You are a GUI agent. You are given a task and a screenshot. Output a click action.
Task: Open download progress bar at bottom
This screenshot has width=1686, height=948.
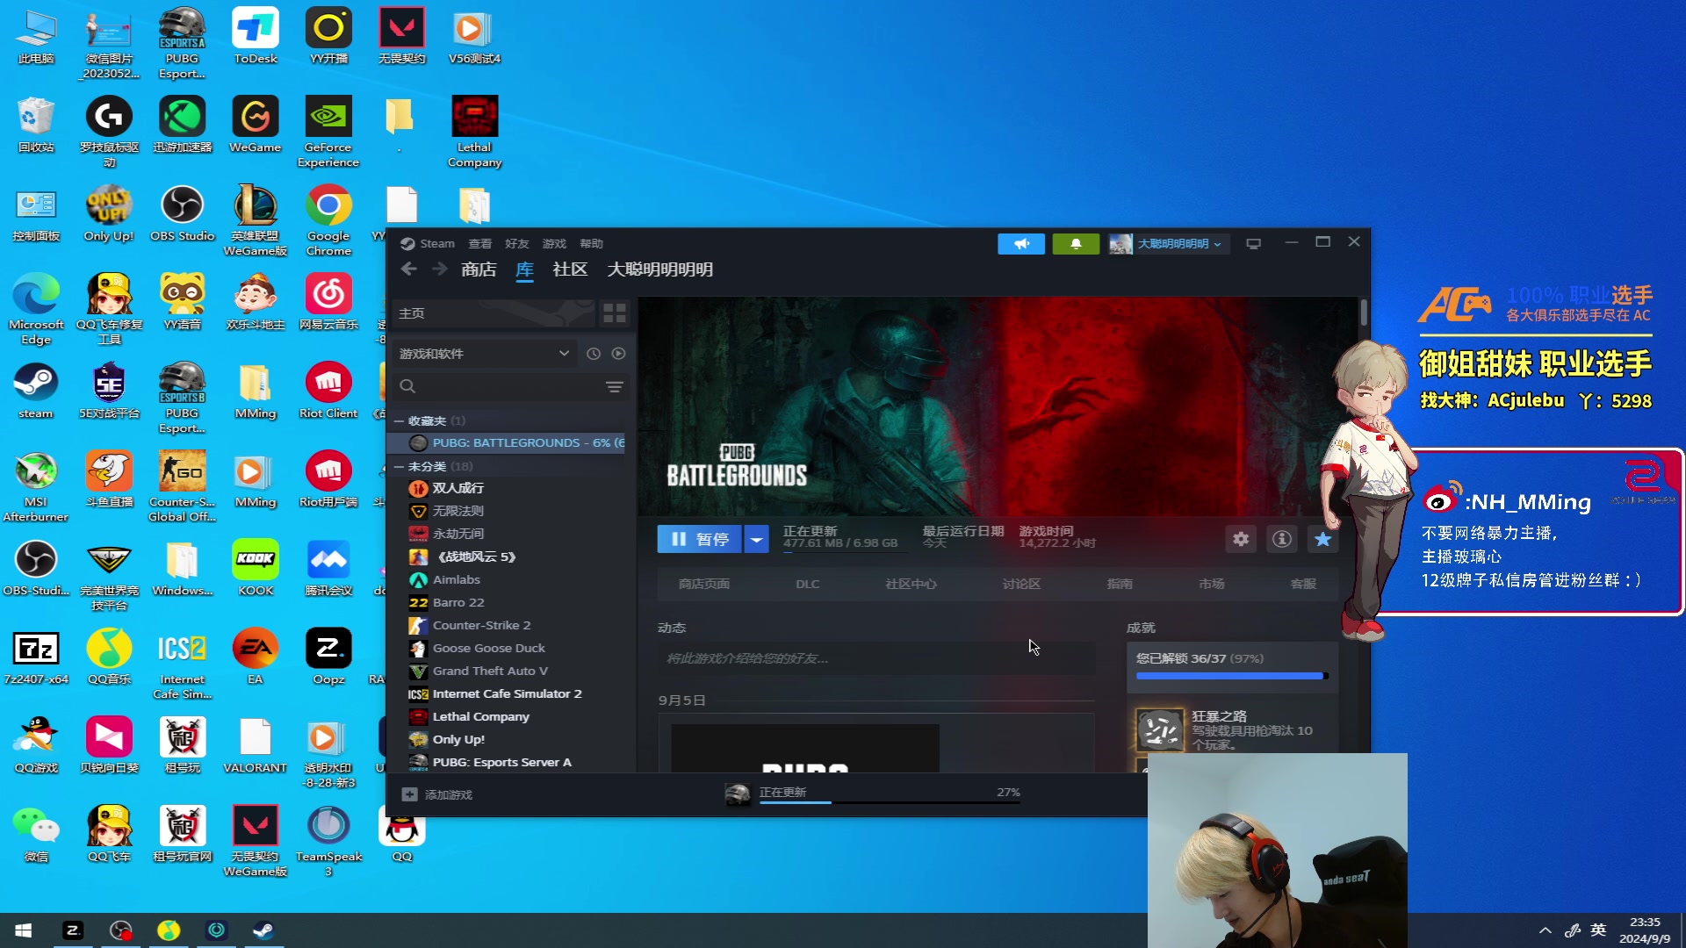pos(889,802)
